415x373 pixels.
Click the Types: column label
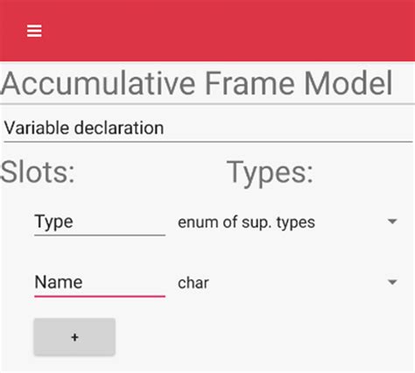coord(270,172)
